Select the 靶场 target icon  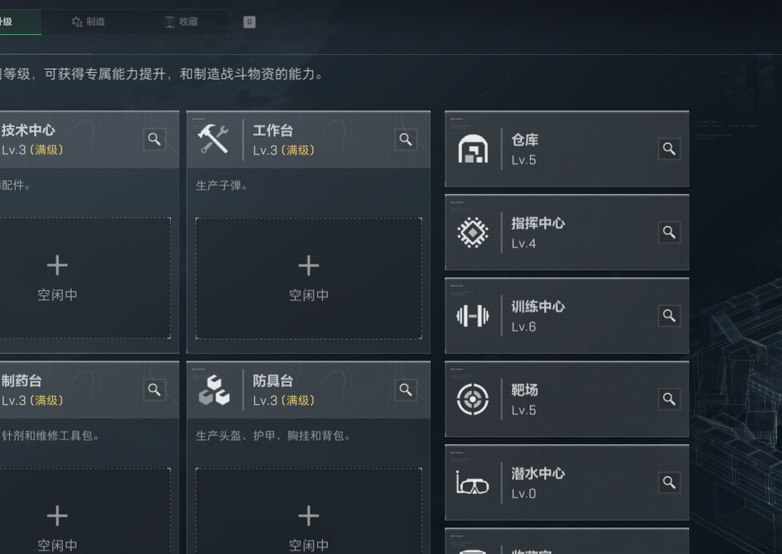[x=474, y=399]
